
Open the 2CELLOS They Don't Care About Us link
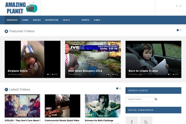(x=22, y=121)
